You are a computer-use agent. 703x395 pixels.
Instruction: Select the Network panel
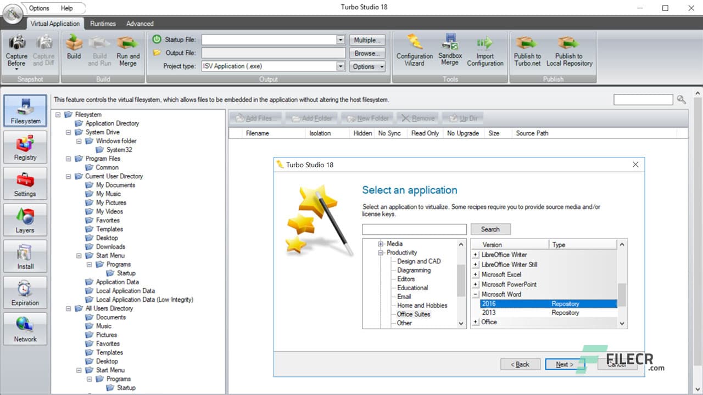25,328
